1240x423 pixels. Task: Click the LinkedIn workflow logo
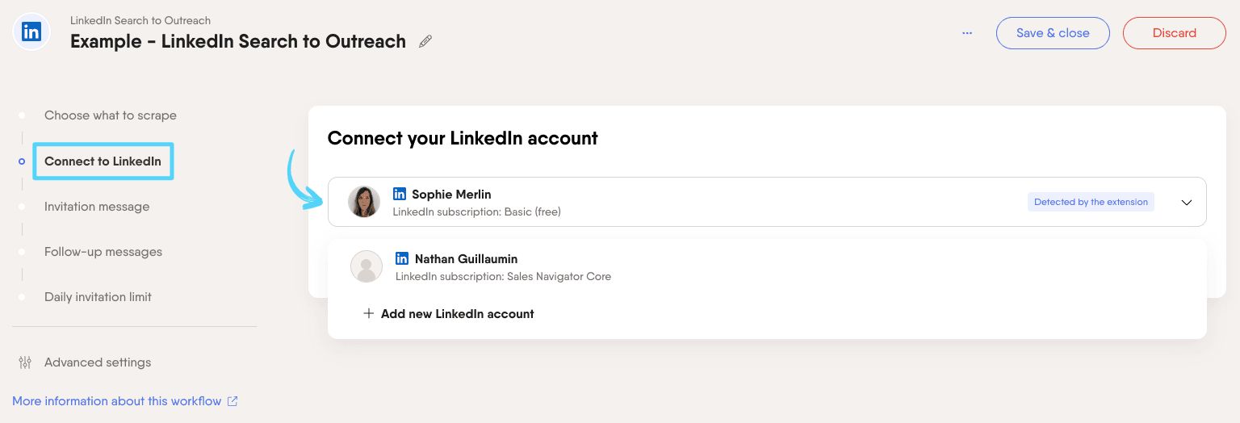[x=31, y=32]
